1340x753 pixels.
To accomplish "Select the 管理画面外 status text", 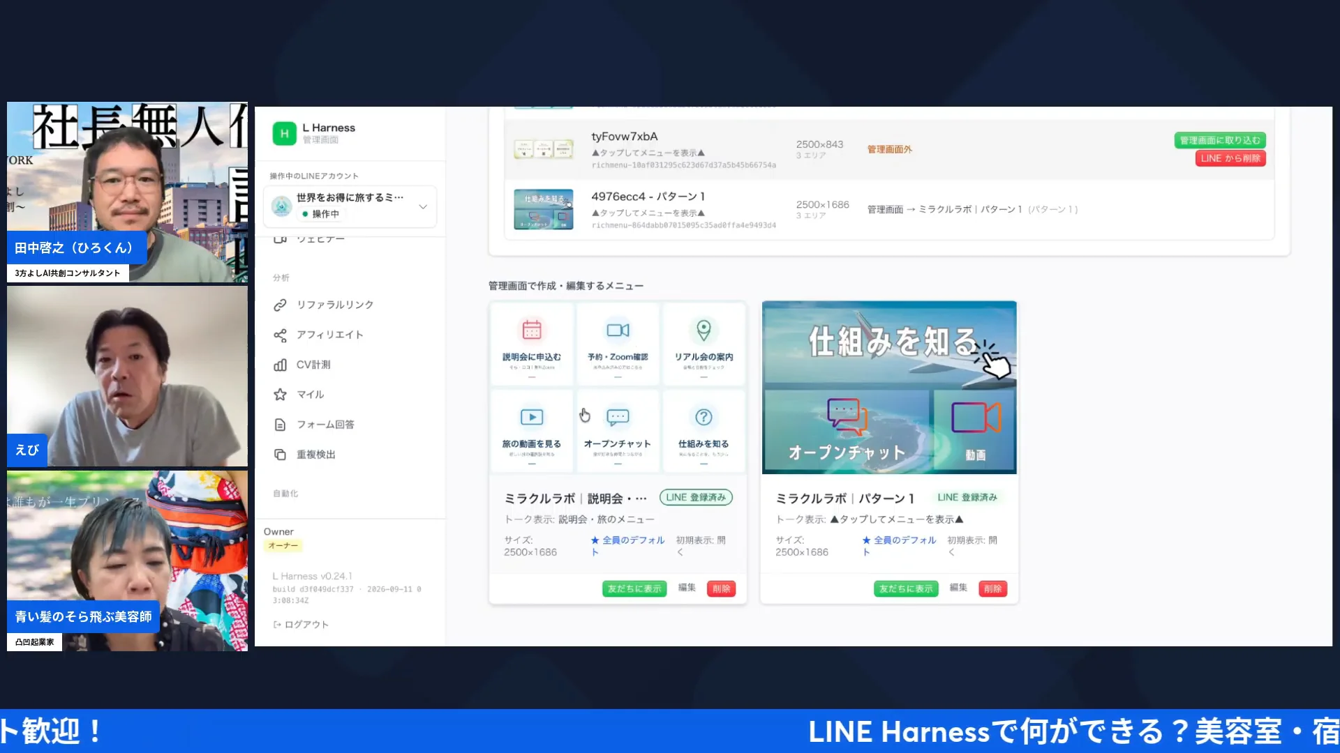I will point(889,149).
